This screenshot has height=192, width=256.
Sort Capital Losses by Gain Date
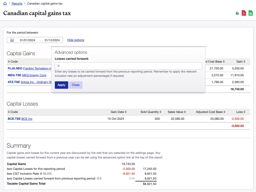coord(118,112)
